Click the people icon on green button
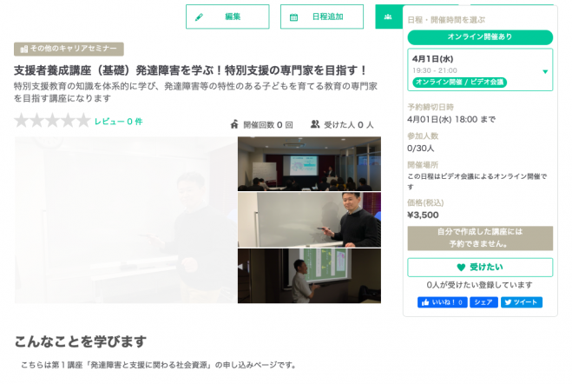 tap(388, 17)
